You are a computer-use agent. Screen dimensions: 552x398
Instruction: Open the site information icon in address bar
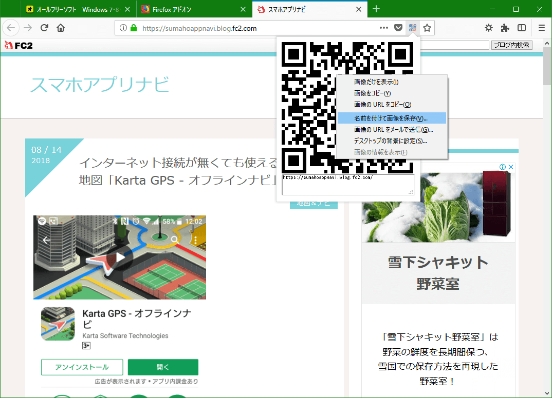click(x=123, y=28)
